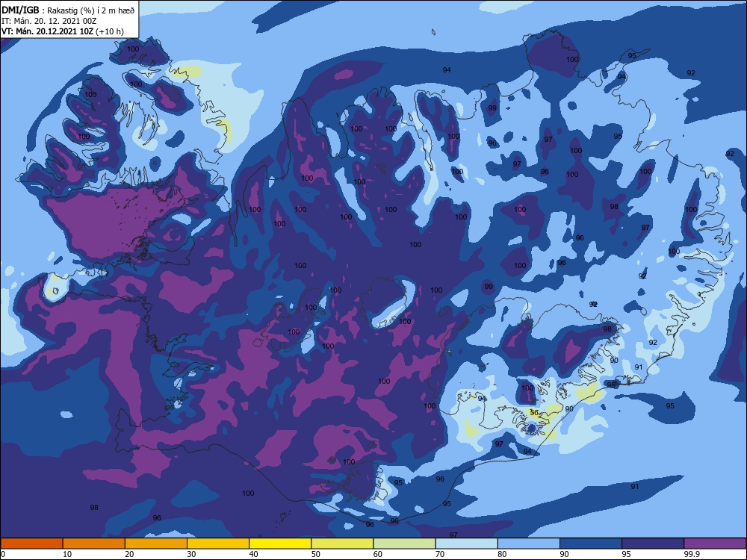
Task: Click the legend tick label "70"
Action: [x=440, y=554]
